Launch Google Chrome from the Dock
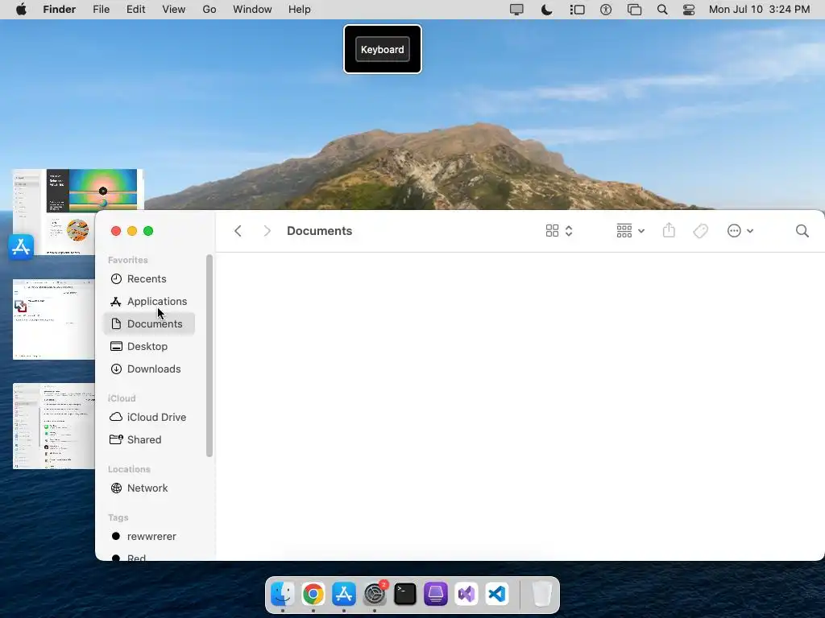 click(x=313, y=594)
